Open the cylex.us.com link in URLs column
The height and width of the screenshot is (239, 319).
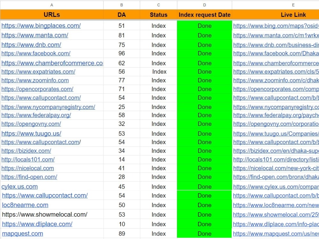tap(19, 187)
